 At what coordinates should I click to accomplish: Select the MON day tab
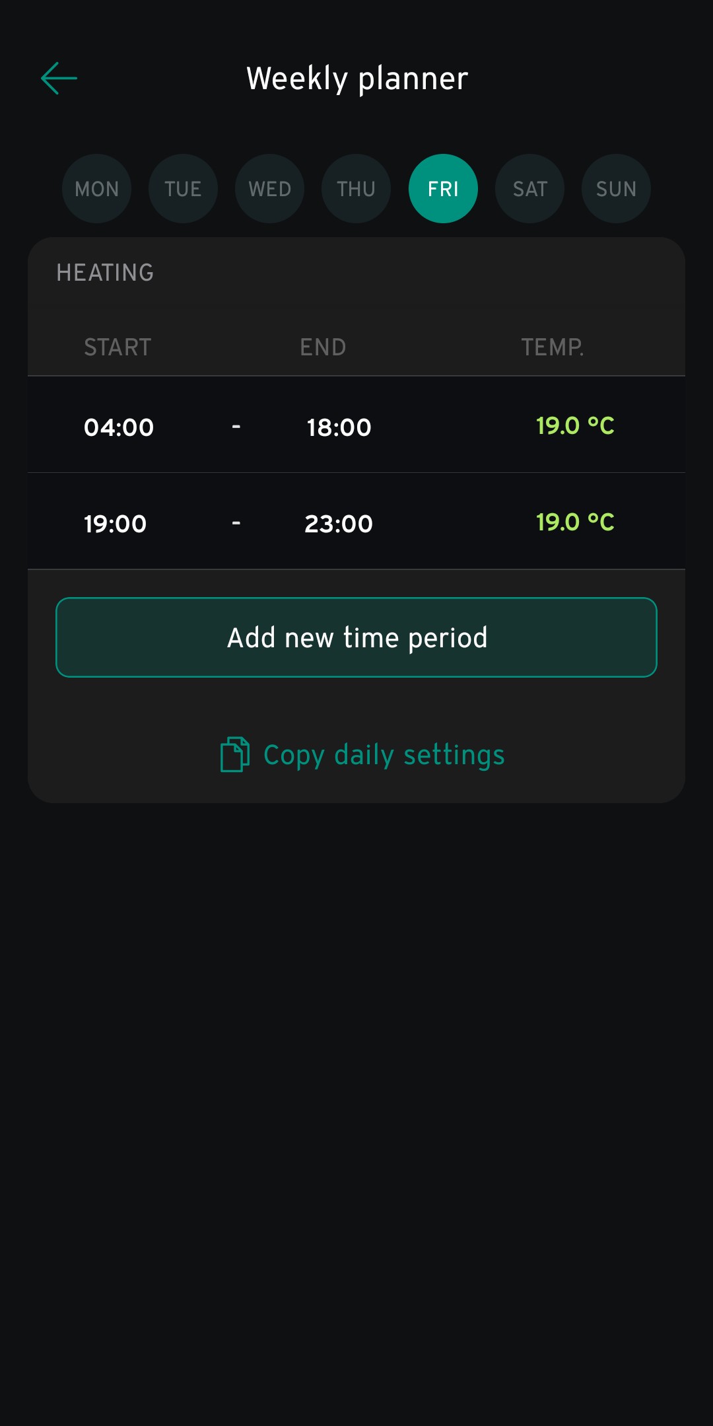(96, 189)
